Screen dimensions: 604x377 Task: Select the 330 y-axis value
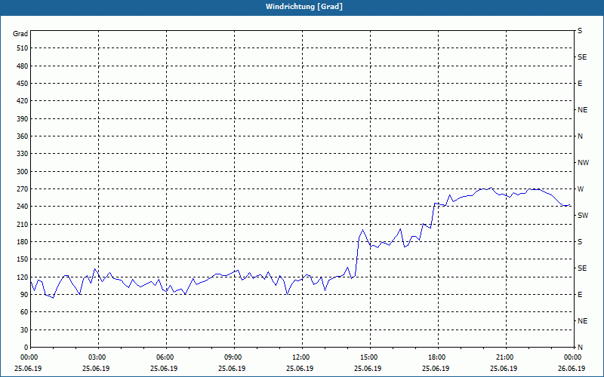point(23,154)
